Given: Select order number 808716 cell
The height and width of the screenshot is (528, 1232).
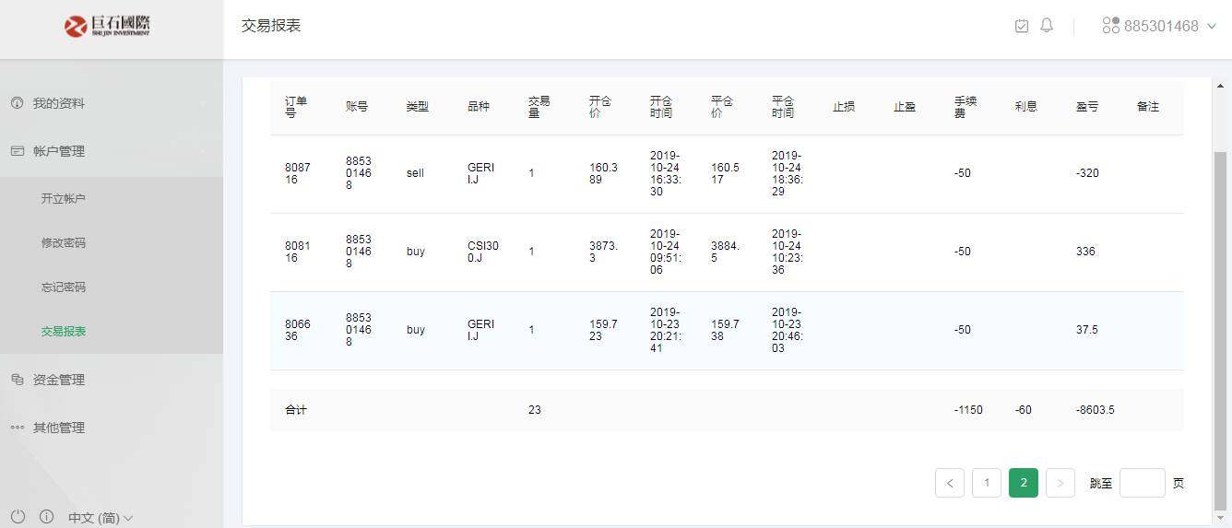Looking at the screenshot, I should [298, 173].
